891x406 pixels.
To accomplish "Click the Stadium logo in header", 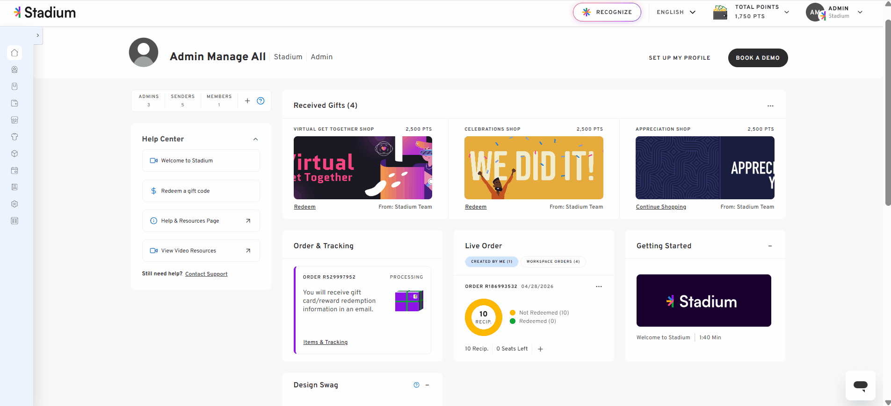I will click(x=45, y=13).
